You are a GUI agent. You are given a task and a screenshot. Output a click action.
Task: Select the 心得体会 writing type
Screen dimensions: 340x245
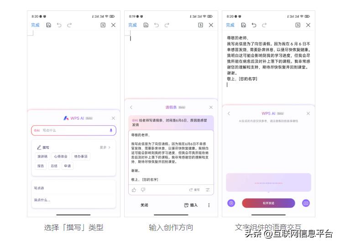(x=61, y=157)
